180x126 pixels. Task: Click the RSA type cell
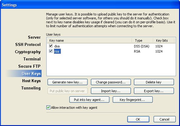pyautogui.click(x=137, y=51)
